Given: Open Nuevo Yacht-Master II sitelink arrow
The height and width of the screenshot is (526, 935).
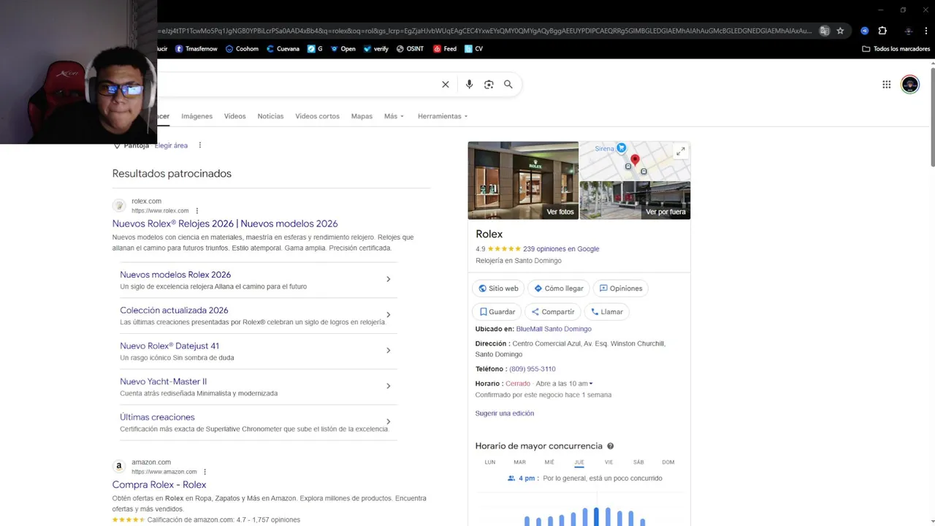Looking at the screenshot, I should pyautogui.click(x=388, y=386).
